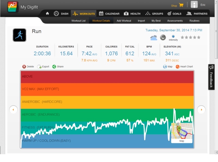Open the GROUPS menu

coord(154,14)
